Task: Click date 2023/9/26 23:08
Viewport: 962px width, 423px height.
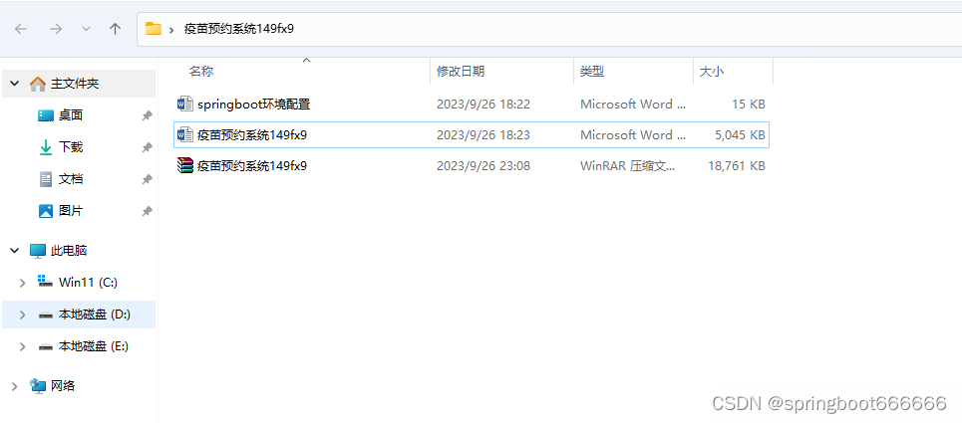Action: 483,165
